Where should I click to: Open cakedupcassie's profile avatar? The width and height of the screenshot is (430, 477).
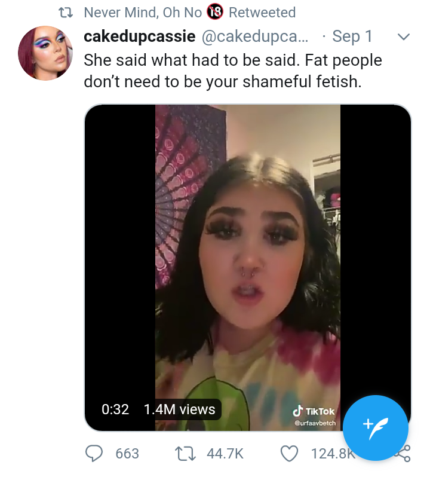[x=45, y=53]
